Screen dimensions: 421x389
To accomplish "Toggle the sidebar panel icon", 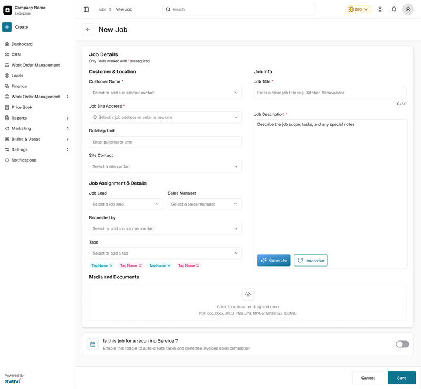I will [x=86, y=9].
